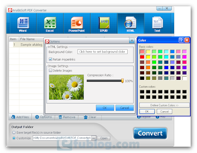Click the Remove trash bin icon
This screenshot has height=153, width=197.
(x=60, y=117)
